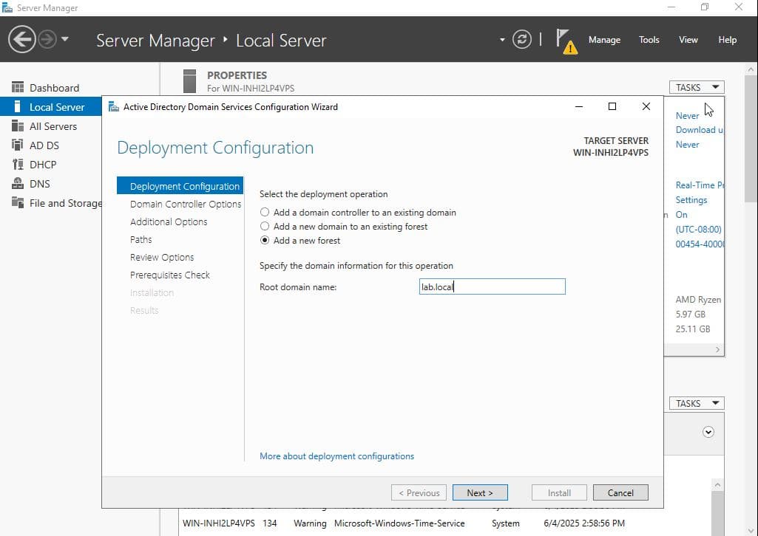Open the DNS sidebar icon

18,184
